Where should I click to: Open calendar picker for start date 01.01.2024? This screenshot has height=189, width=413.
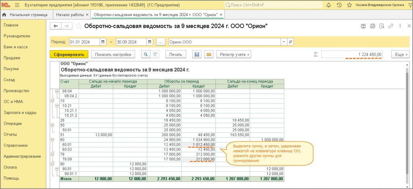[x=103, y=42]
